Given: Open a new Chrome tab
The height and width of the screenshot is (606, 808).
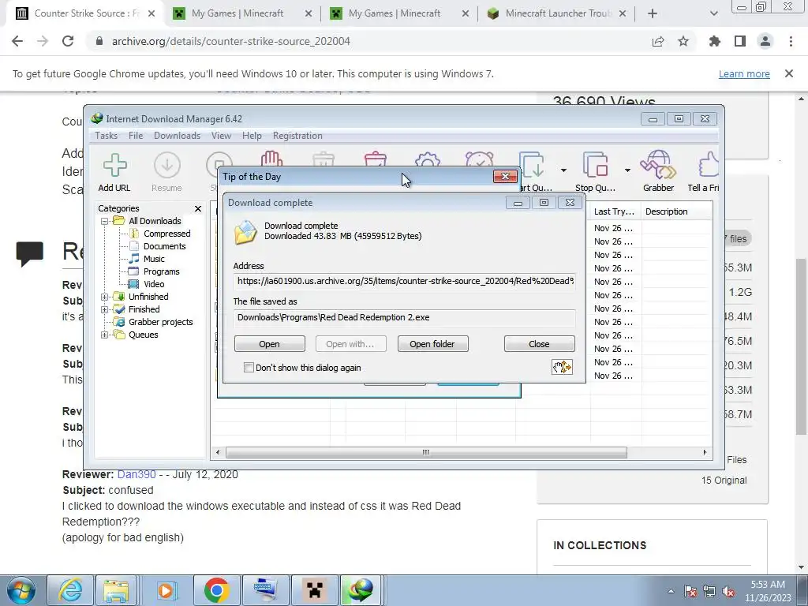Looking at the screenshot, I should (x=653, y=13).
